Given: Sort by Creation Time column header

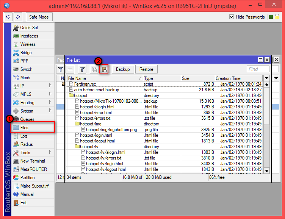Looking at the screenshot, I should 239,78.
